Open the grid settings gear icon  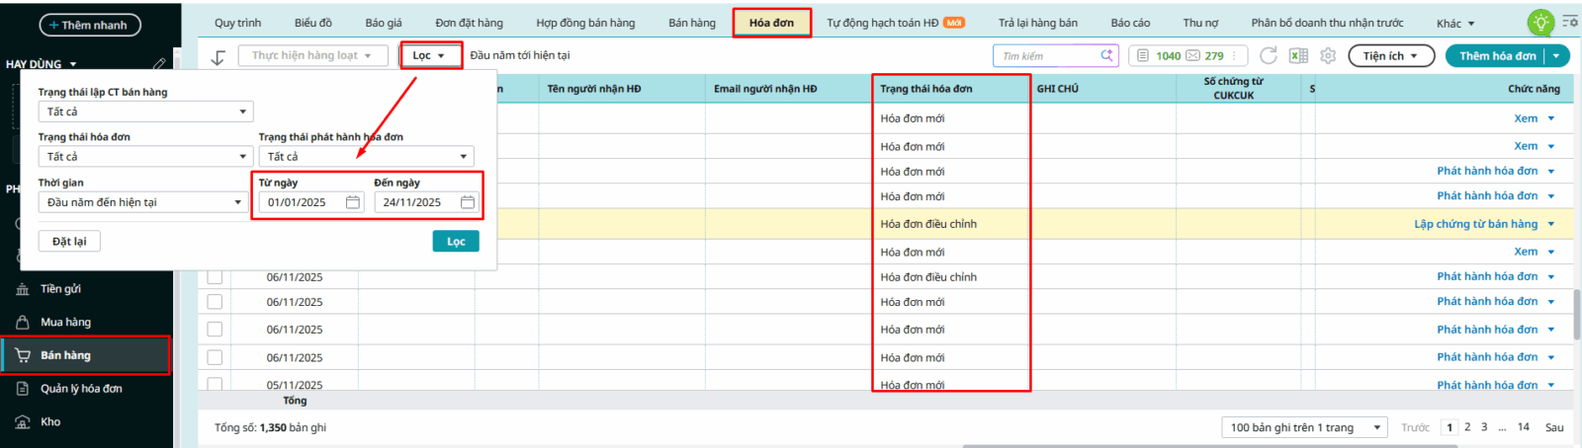click(x=1328, y=55)
